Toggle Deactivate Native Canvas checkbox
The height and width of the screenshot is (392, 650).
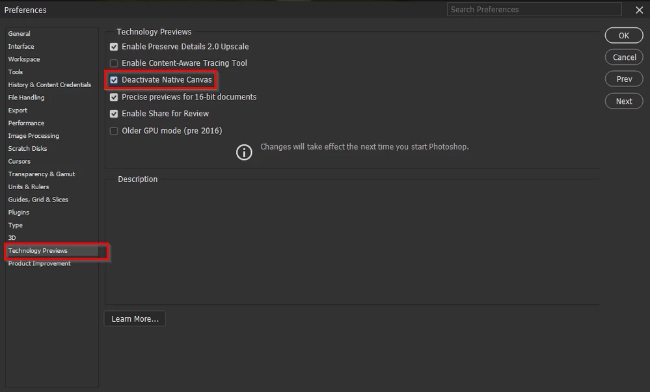pyautogui.click(x=114, y=80)
